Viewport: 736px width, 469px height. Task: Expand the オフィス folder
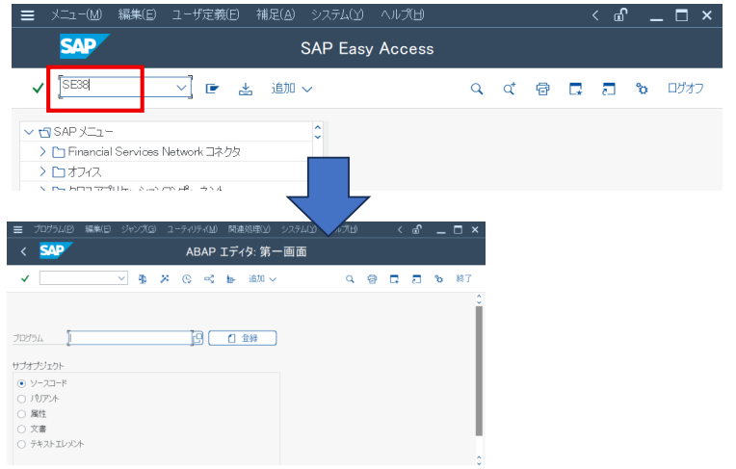click(x=42, y=171)
